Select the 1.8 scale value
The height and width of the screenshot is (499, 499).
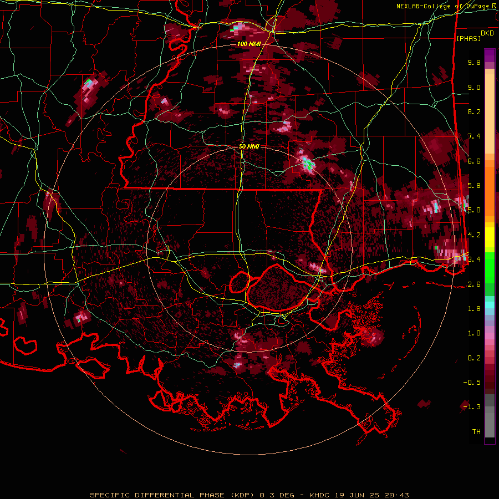[x=474, y=309]
